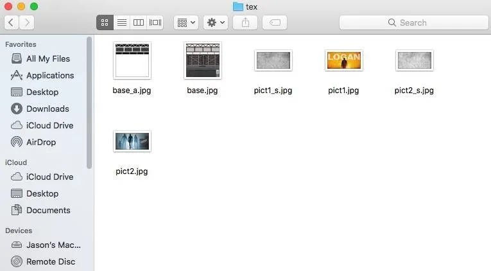Click the cloud icon under iCloud section
The height and width of the screenshot is (271, 491).
pos(17,177)
